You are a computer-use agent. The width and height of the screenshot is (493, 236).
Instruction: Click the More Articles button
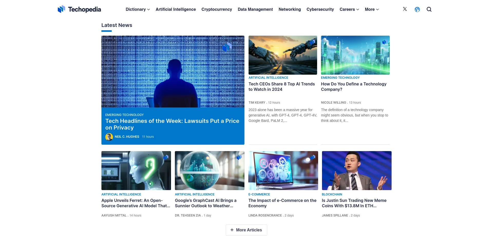(x=246, y=230)
